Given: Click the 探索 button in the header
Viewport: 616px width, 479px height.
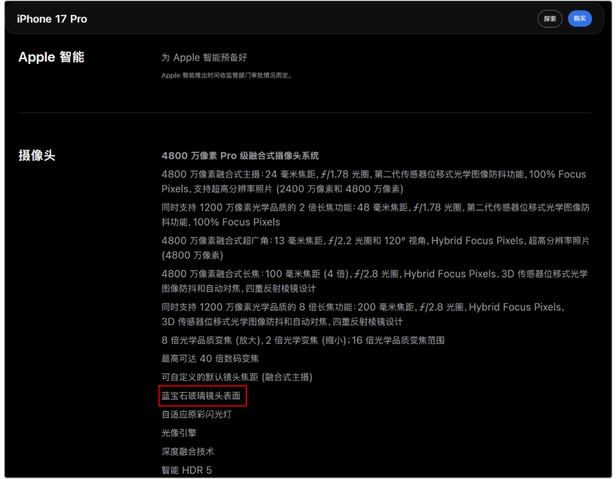Looking at the screenshot, I should point(550,19).
